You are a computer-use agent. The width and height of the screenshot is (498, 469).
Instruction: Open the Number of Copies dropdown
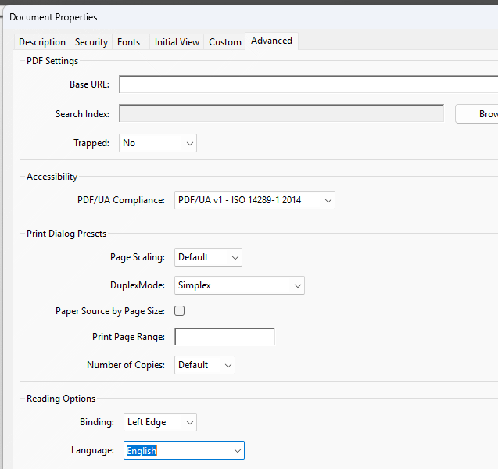pos(204,365)
